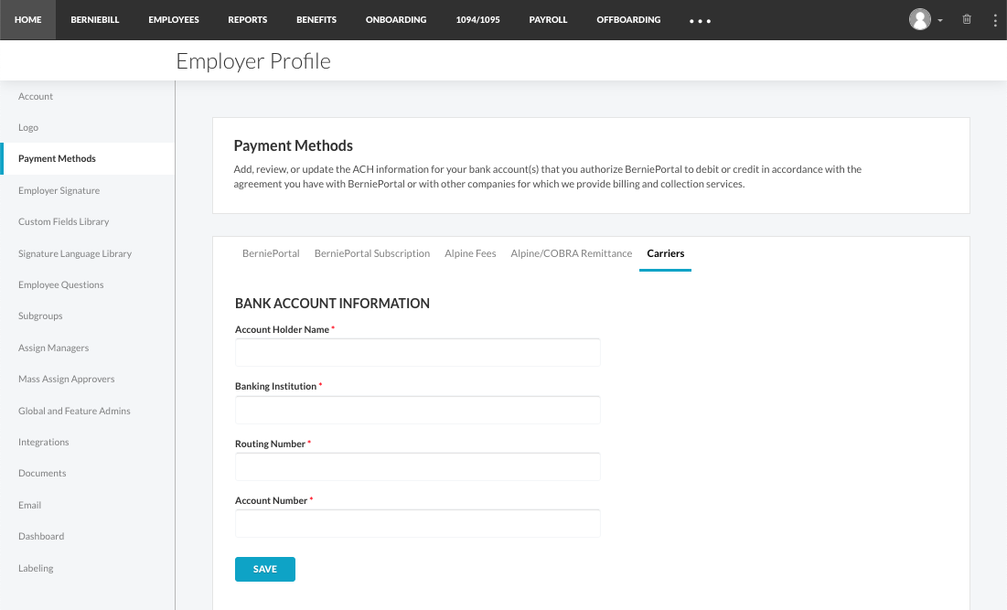Switch to the BerniePortal Subscription tab
The height and width of the screenshot is (610, 1007).
click(371, 253)
